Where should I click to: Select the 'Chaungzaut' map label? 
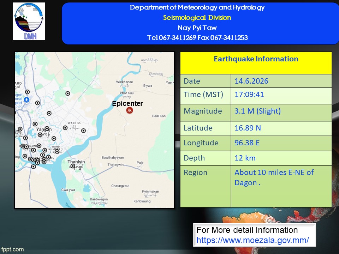click(x=120, y=186)
